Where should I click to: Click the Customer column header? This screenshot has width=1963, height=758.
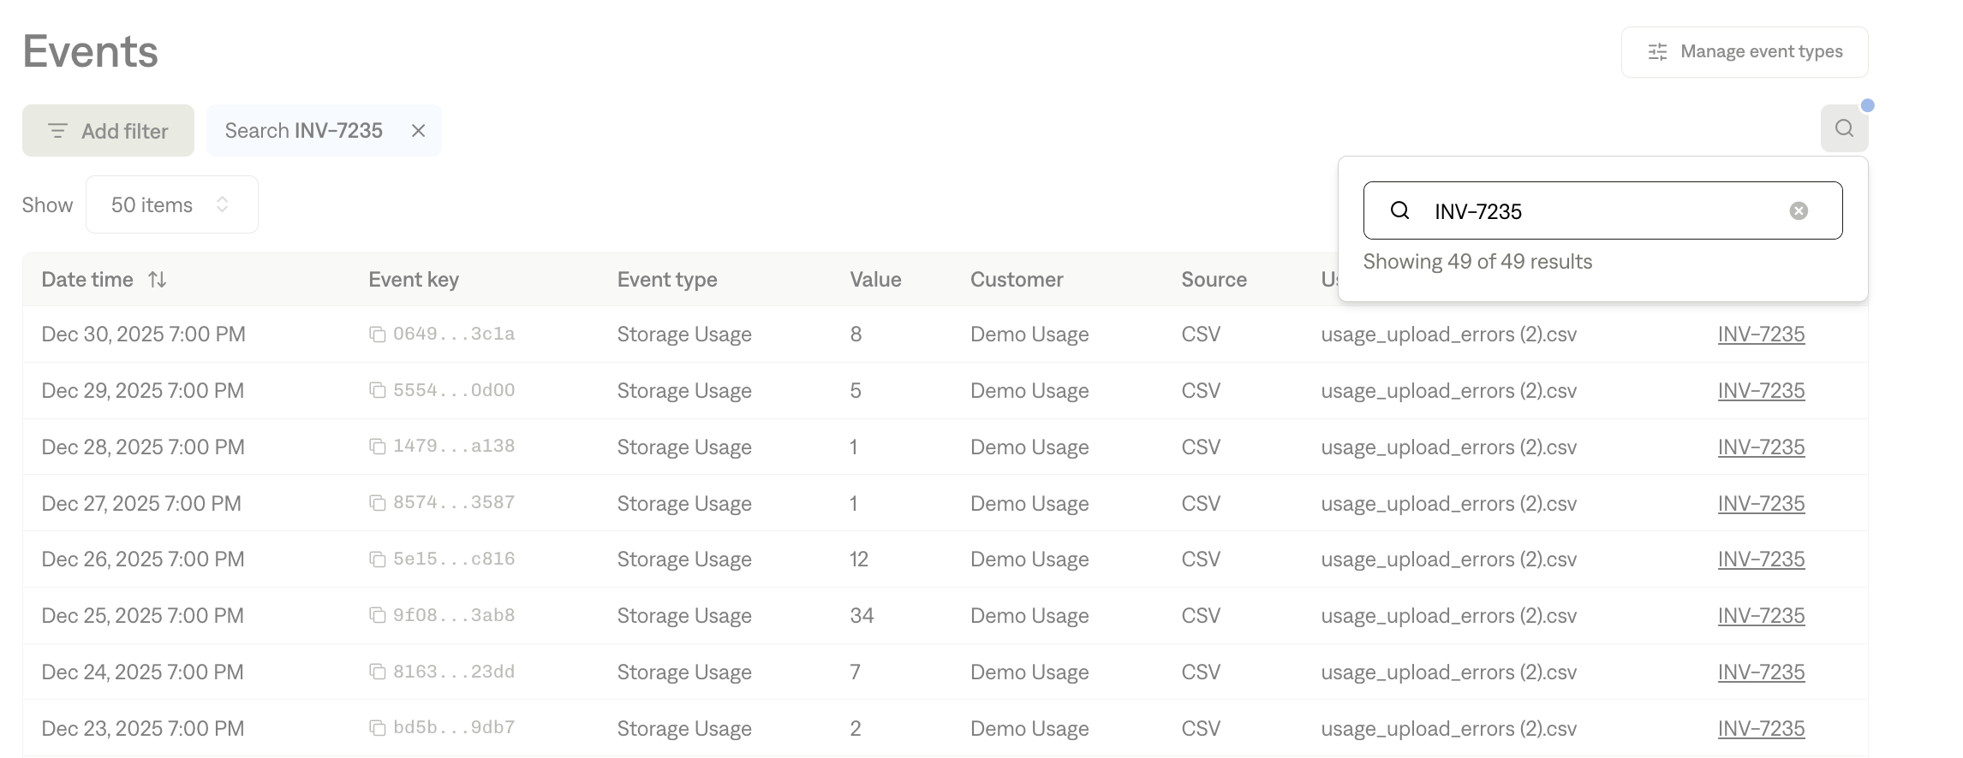click(x=1017, y=280)
